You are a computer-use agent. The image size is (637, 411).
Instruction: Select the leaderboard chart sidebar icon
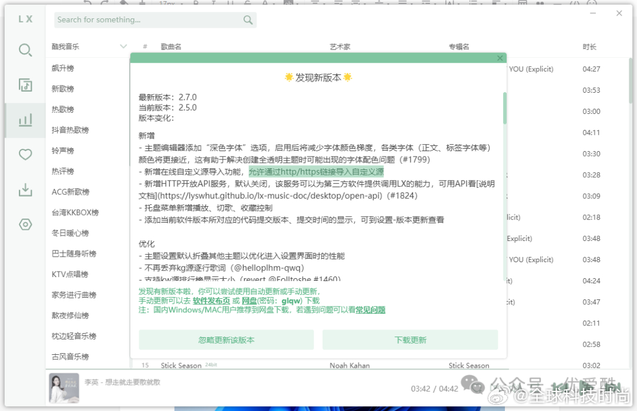[25, 120]
